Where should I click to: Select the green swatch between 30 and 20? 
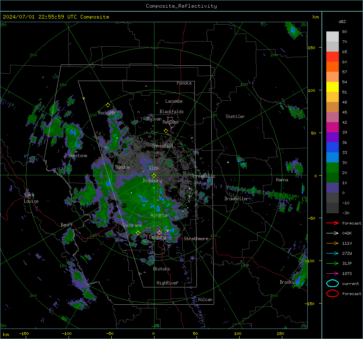click(x=332, y=168)
